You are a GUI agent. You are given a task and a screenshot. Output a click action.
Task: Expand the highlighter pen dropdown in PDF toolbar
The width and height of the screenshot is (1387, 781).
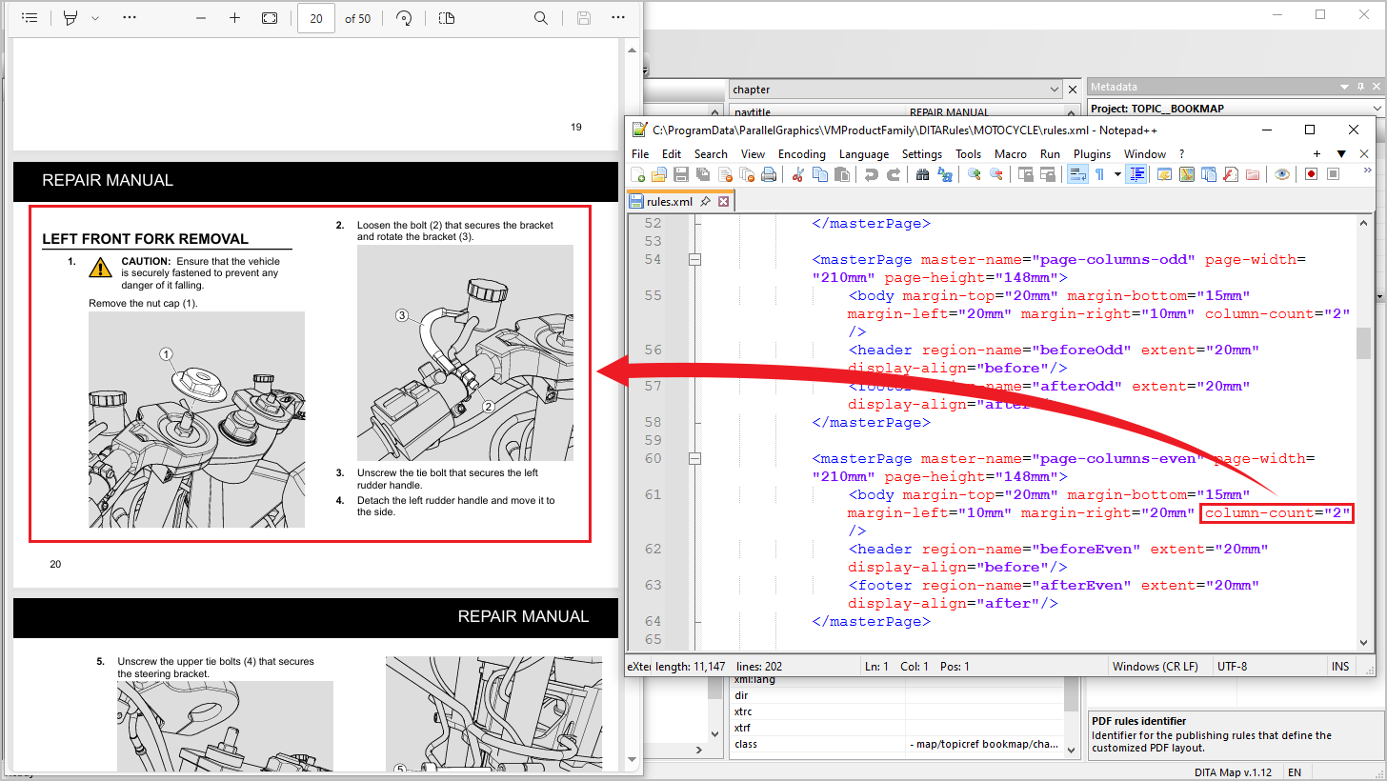94,18
